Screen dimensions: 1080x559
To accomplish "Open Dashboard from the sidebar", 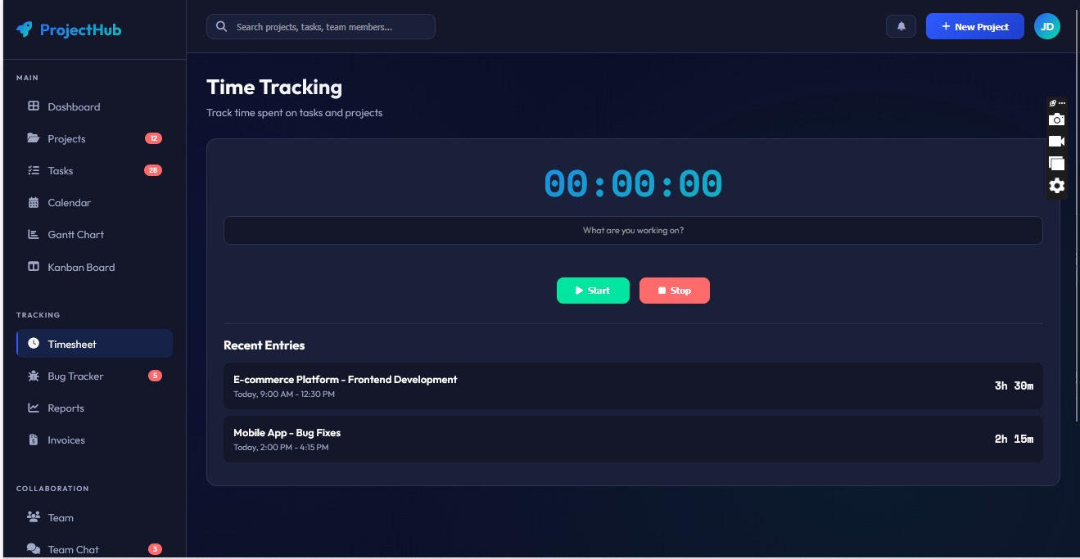I will (x=74, y=107).
